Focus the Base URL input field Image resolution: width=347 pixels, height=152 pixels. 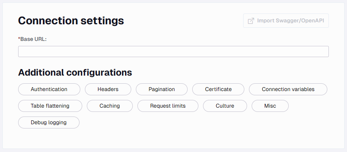click(173, 52)
